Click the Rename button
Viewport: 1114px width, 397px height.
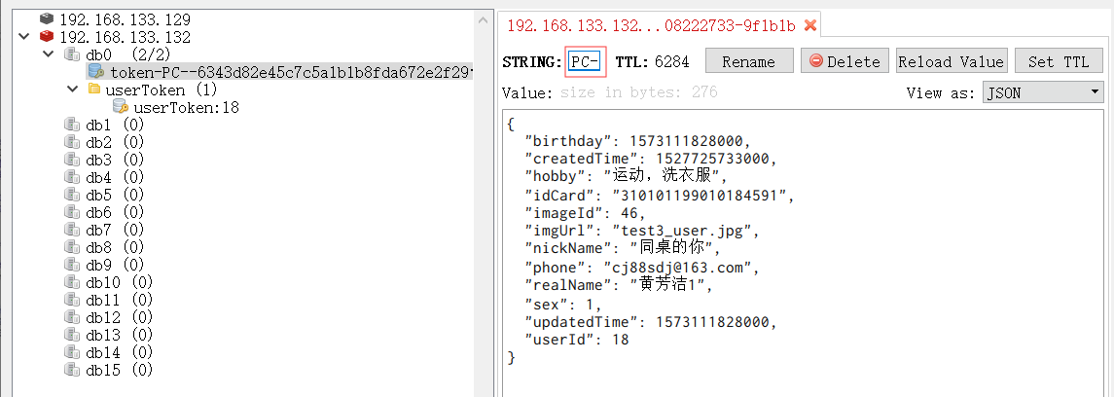[x=749, y=61]
